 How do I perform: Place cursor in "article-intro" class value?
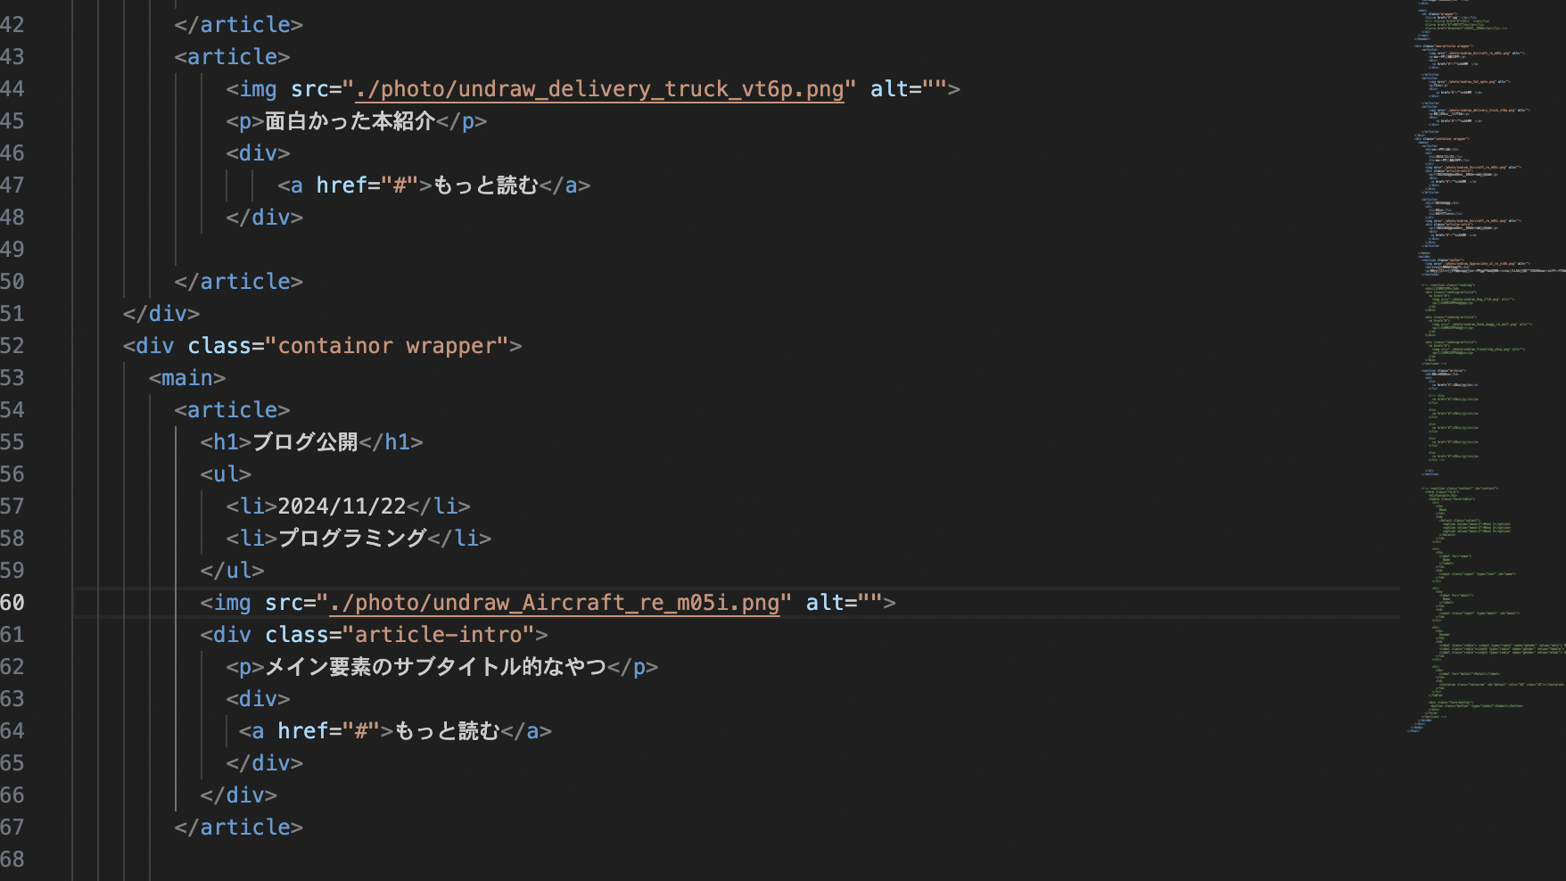pos(438,635)
